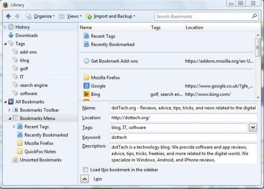Screen dimensions: 264x189
Task: Enable Load this bookmark in the sidebar
Action: (x=86, y=169)
